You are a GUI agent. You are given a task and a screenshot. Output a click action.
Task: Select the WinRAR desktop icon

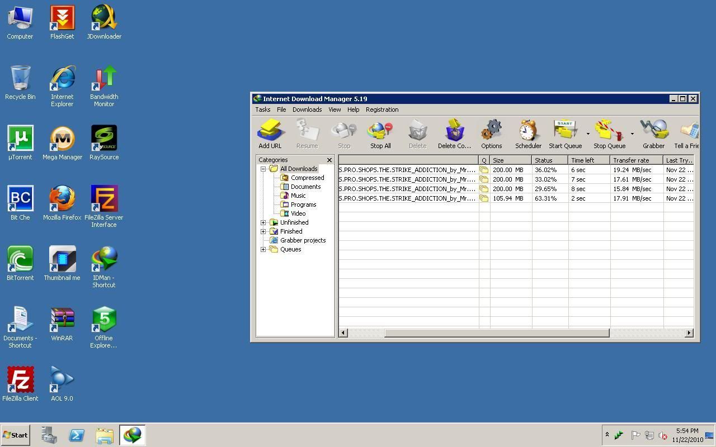pyautogui.click(x=62, y=324)
